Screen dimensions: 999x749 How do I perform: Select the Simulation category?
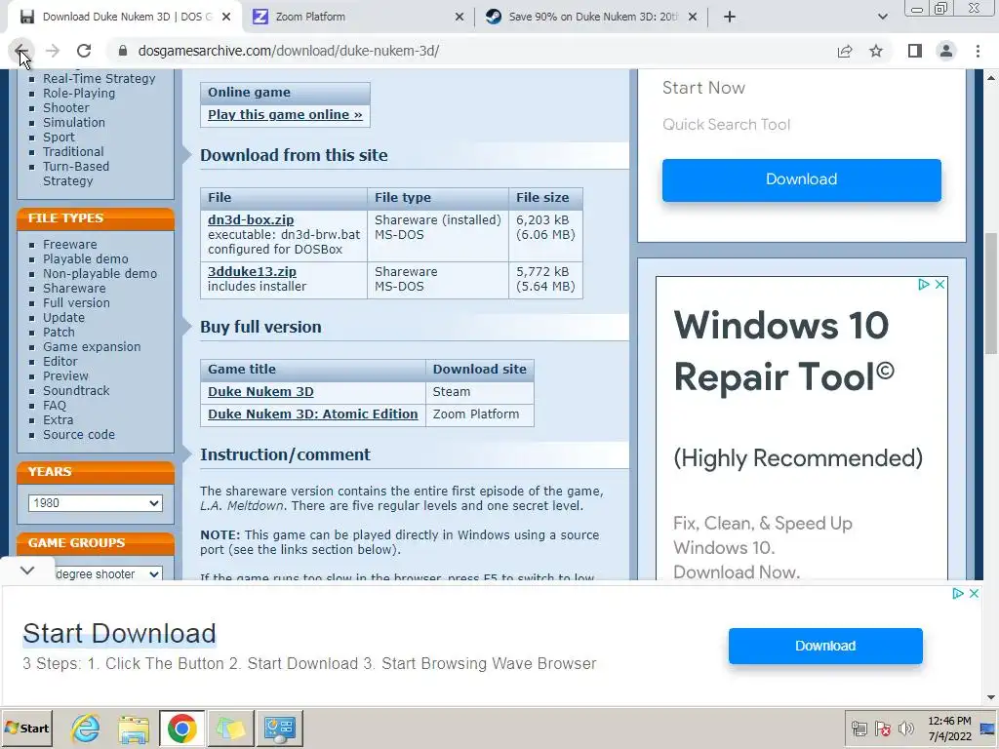point(74,122)
